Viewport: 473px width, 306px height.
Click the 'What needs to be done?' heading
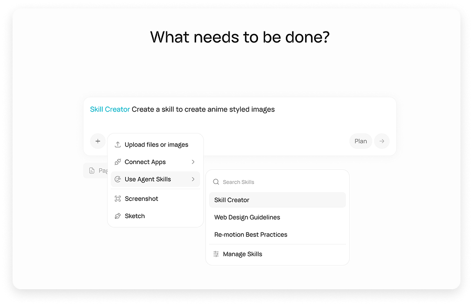[x=240, y=37]
